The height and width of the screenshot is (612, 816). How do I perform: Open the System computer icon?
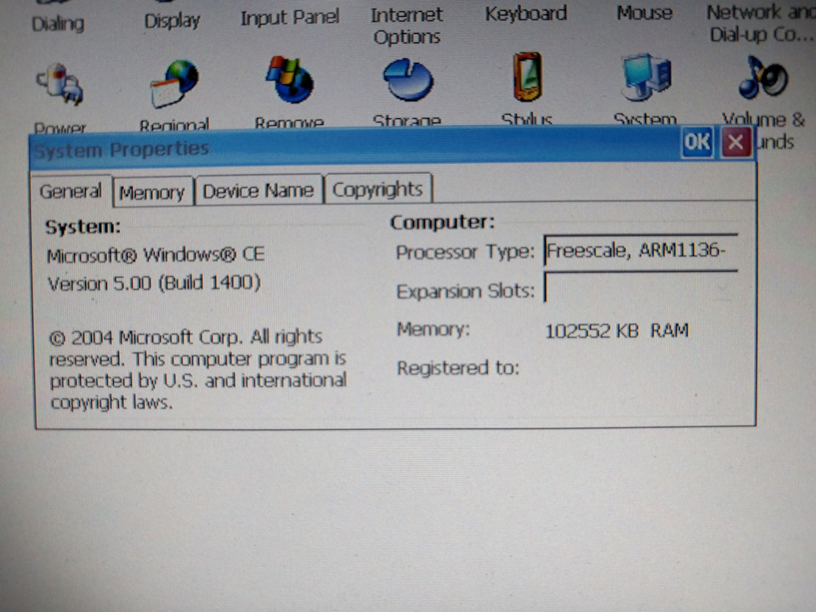646,77
